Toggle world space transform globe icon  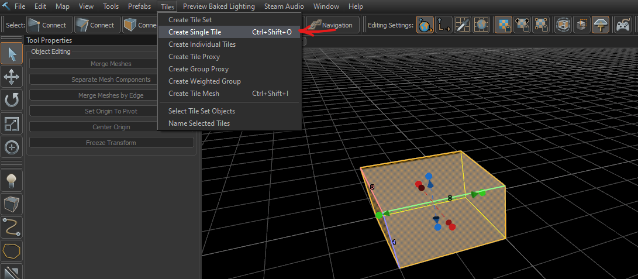tap(425, 25)
